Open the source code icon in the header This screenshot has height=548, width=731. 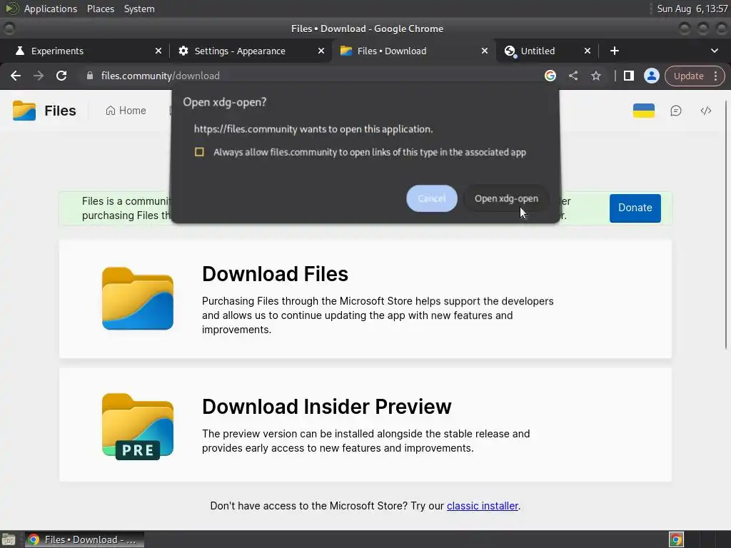click(x=706, y=111)
